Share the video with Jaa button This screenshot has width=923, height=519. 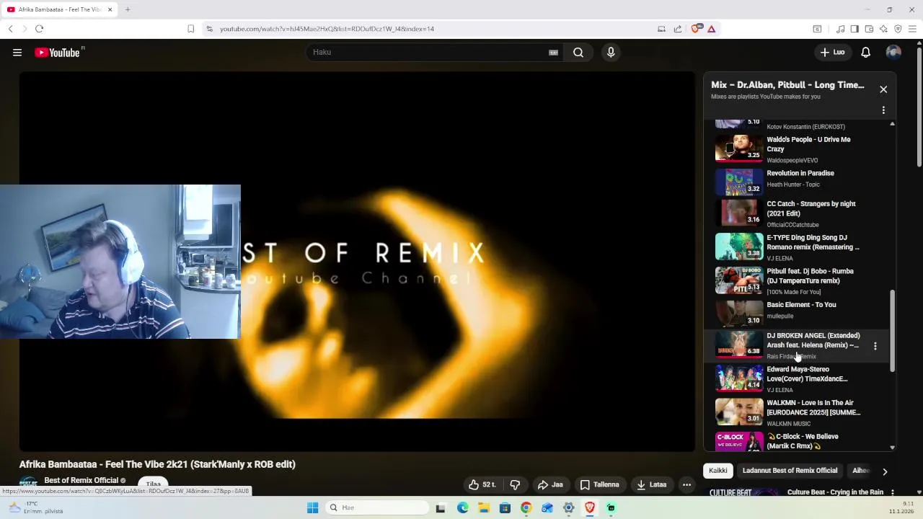[x=550, y=484]
